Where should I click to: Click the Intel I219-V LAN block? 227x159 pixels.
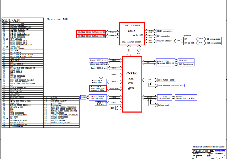pos(98,97)
